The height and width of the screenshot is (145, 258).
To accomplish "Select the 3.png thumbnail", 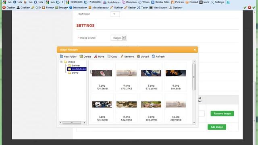I will click(x=102, y=73).
